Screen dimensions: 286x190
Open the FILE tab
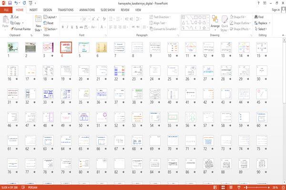click(6, 10)
